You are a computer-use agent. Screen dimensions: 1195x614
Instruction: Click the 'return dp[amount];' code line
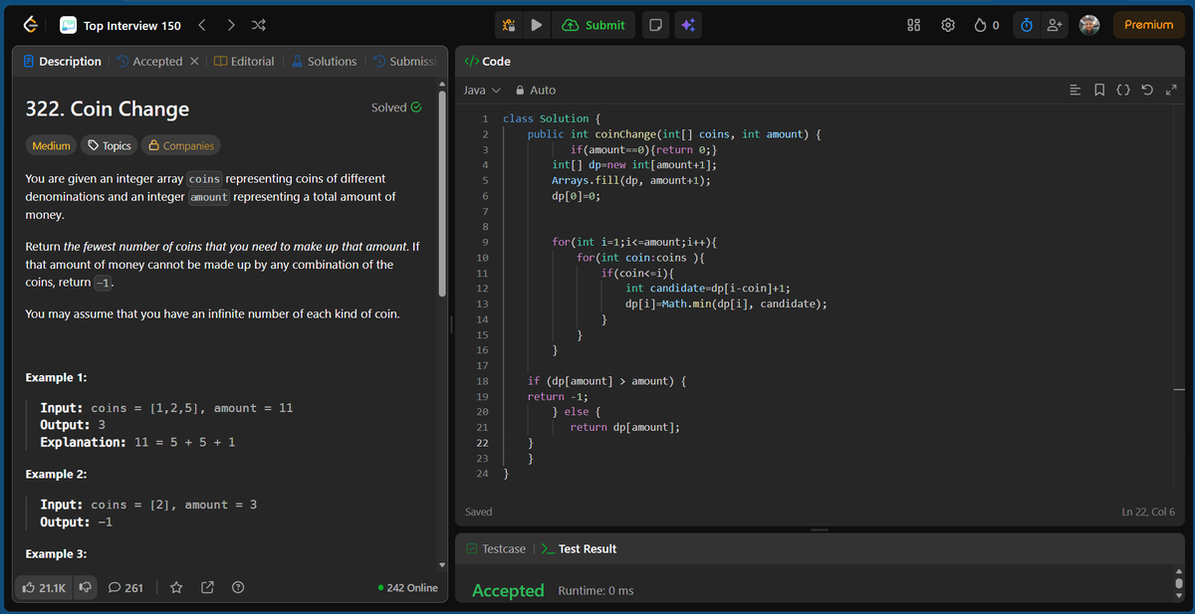coord(625,427)
